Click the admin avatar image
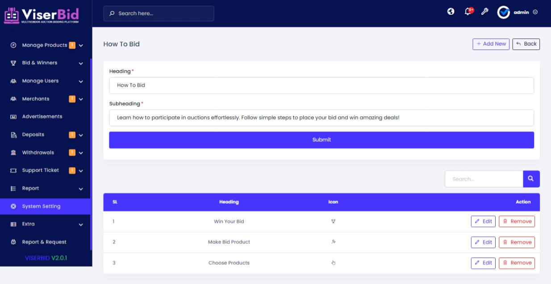This screenshot has height=284, width=551. (x=504, y=12)
